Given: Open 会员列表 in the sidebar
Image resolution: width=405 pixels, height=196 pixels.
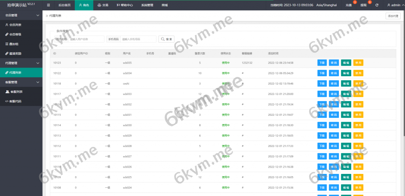Looking at the screenshot, I should 15,25.
